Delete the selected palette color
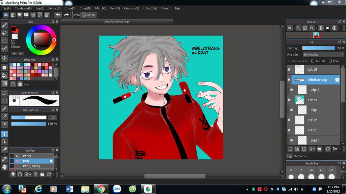Screen dimensions: 346x194 click(x=20, y=84)
